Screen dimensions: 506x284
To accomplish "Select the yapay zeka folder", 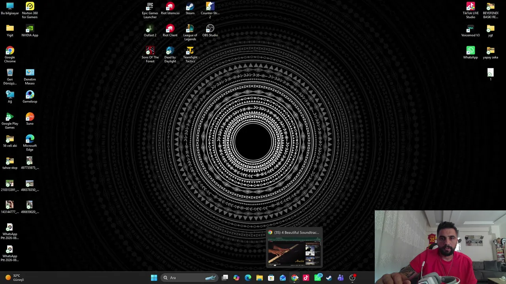I will tap(491, 53).
